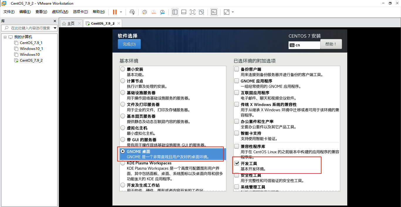The height and width of the screenshot is (207, 401).
Task: Click the library search input box
Action: [x=29, y=28]
